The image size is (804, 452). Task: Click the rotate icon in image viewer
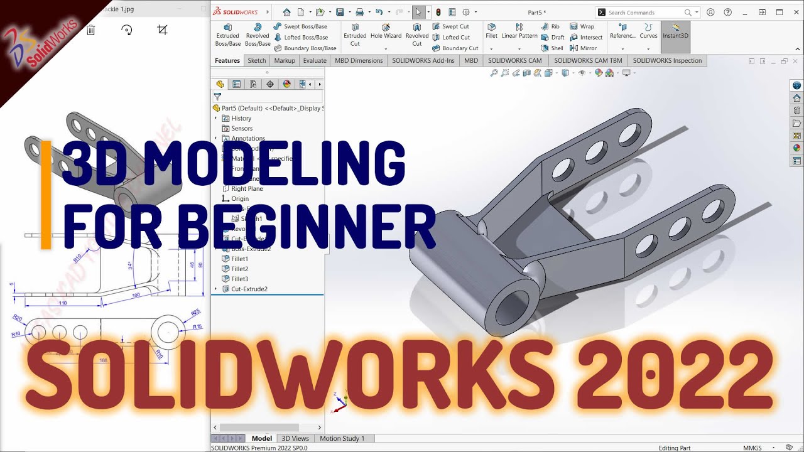point(127,30)
